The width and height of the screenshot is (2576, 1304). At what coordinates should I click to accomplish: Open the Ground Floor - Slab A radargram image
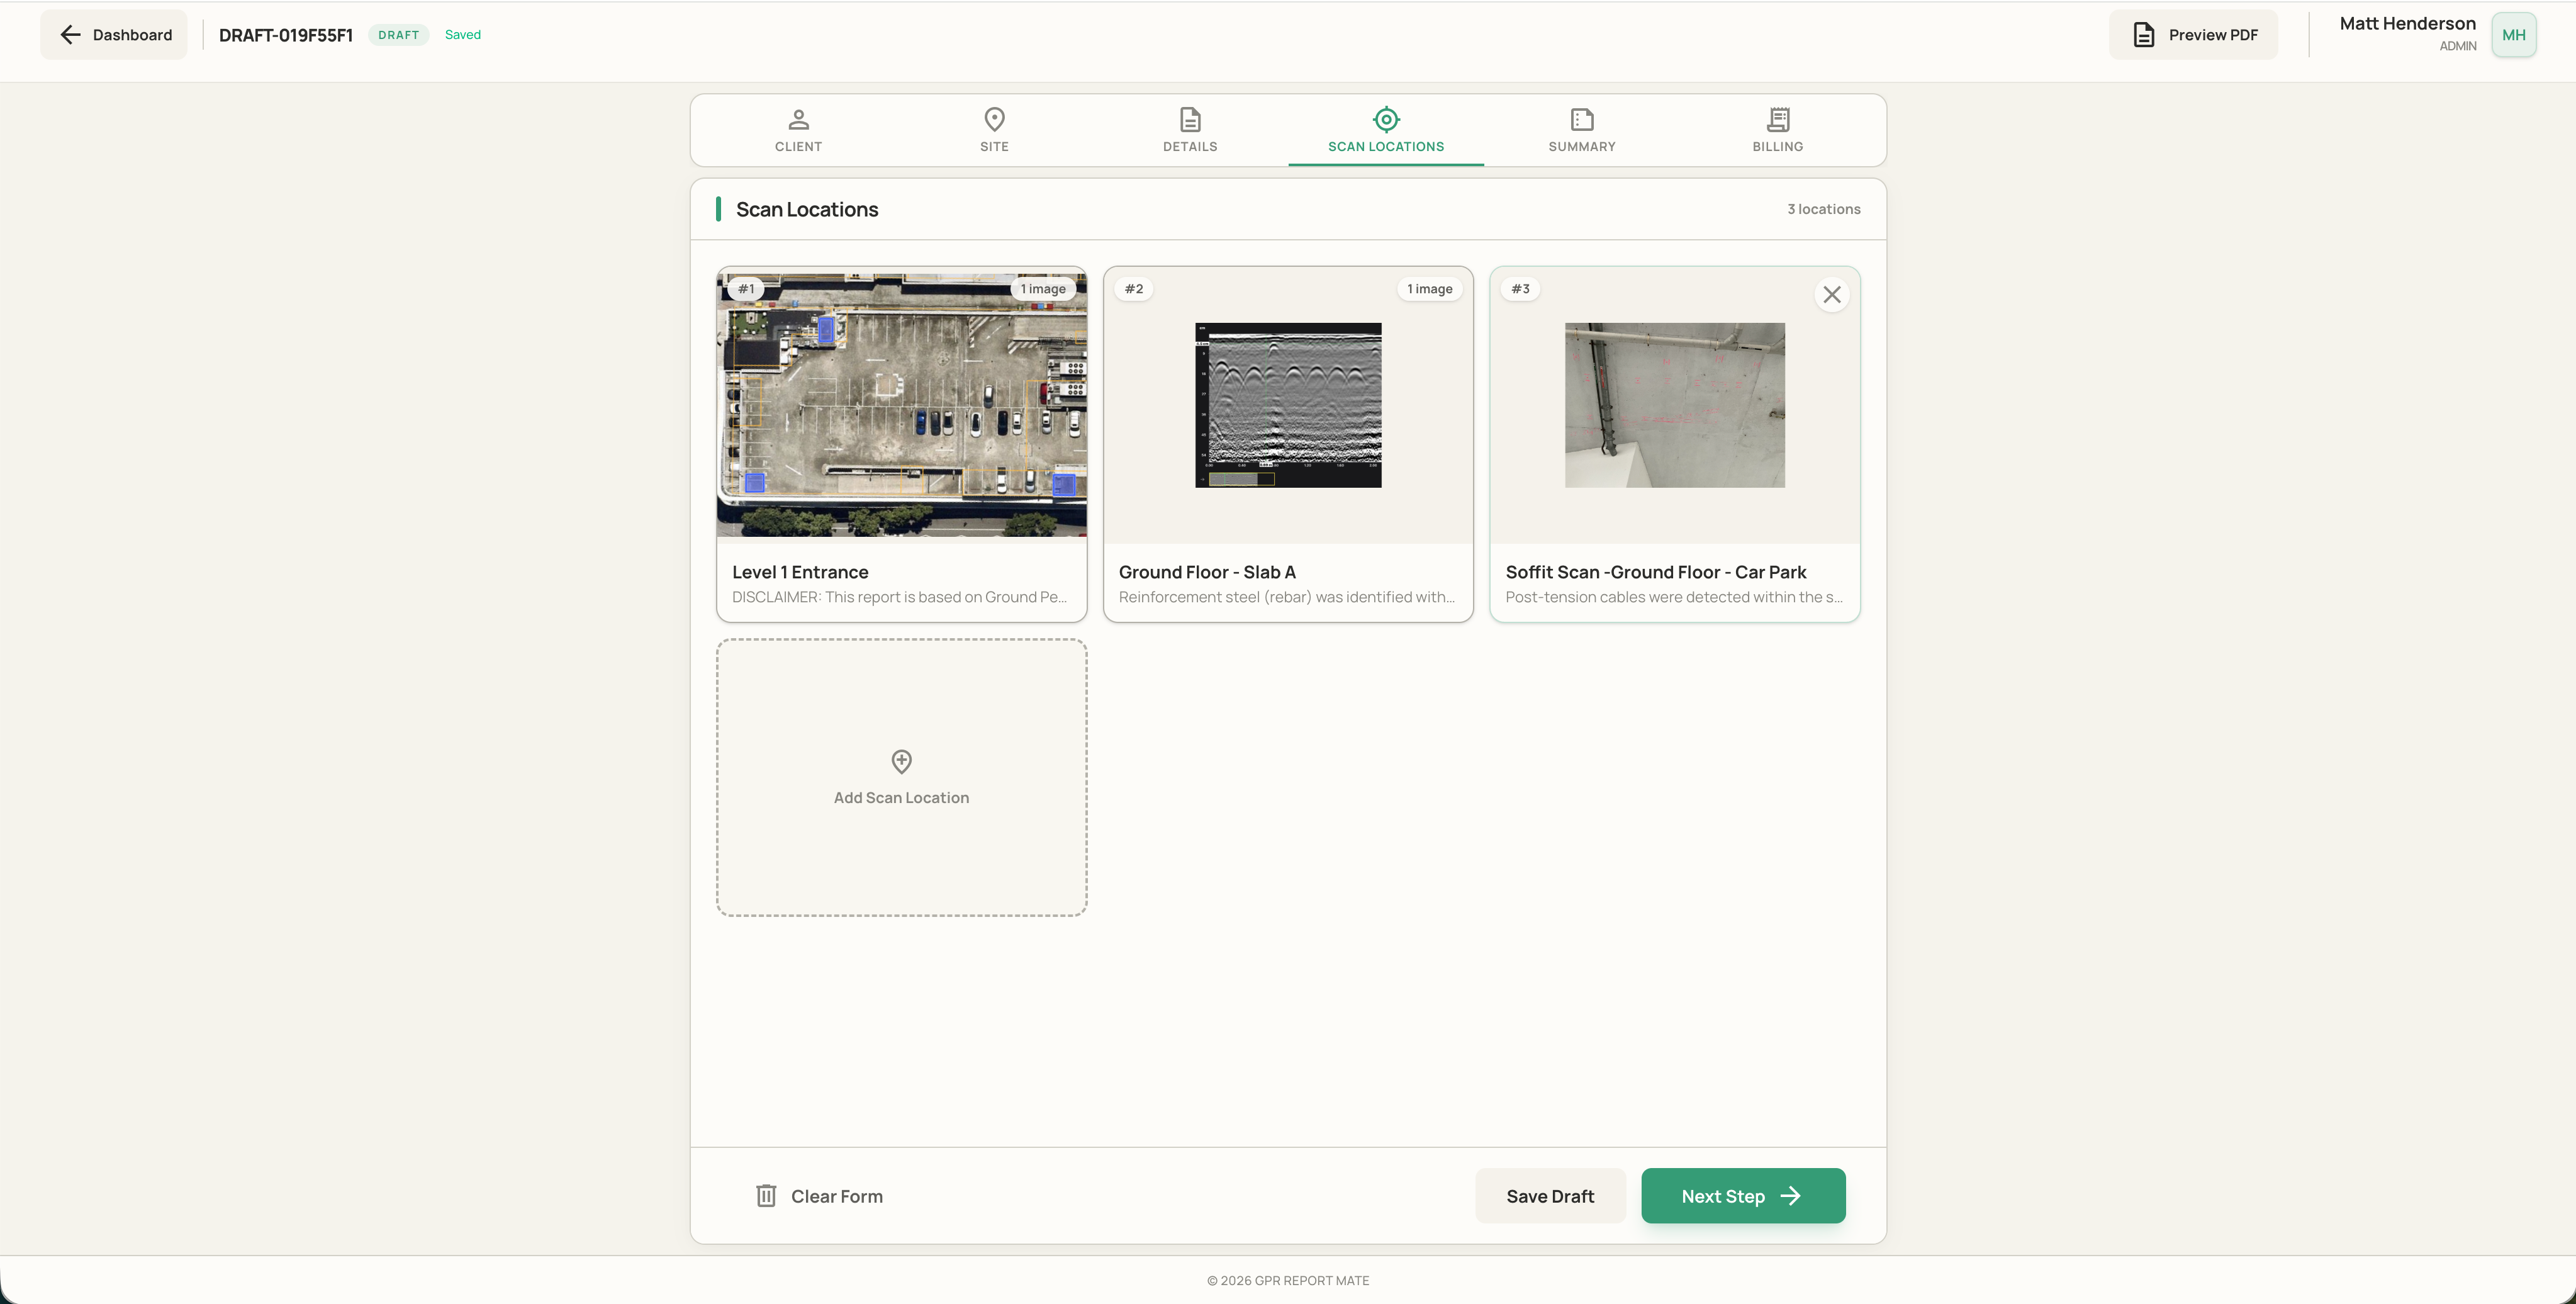click(x=1288, y=405)
